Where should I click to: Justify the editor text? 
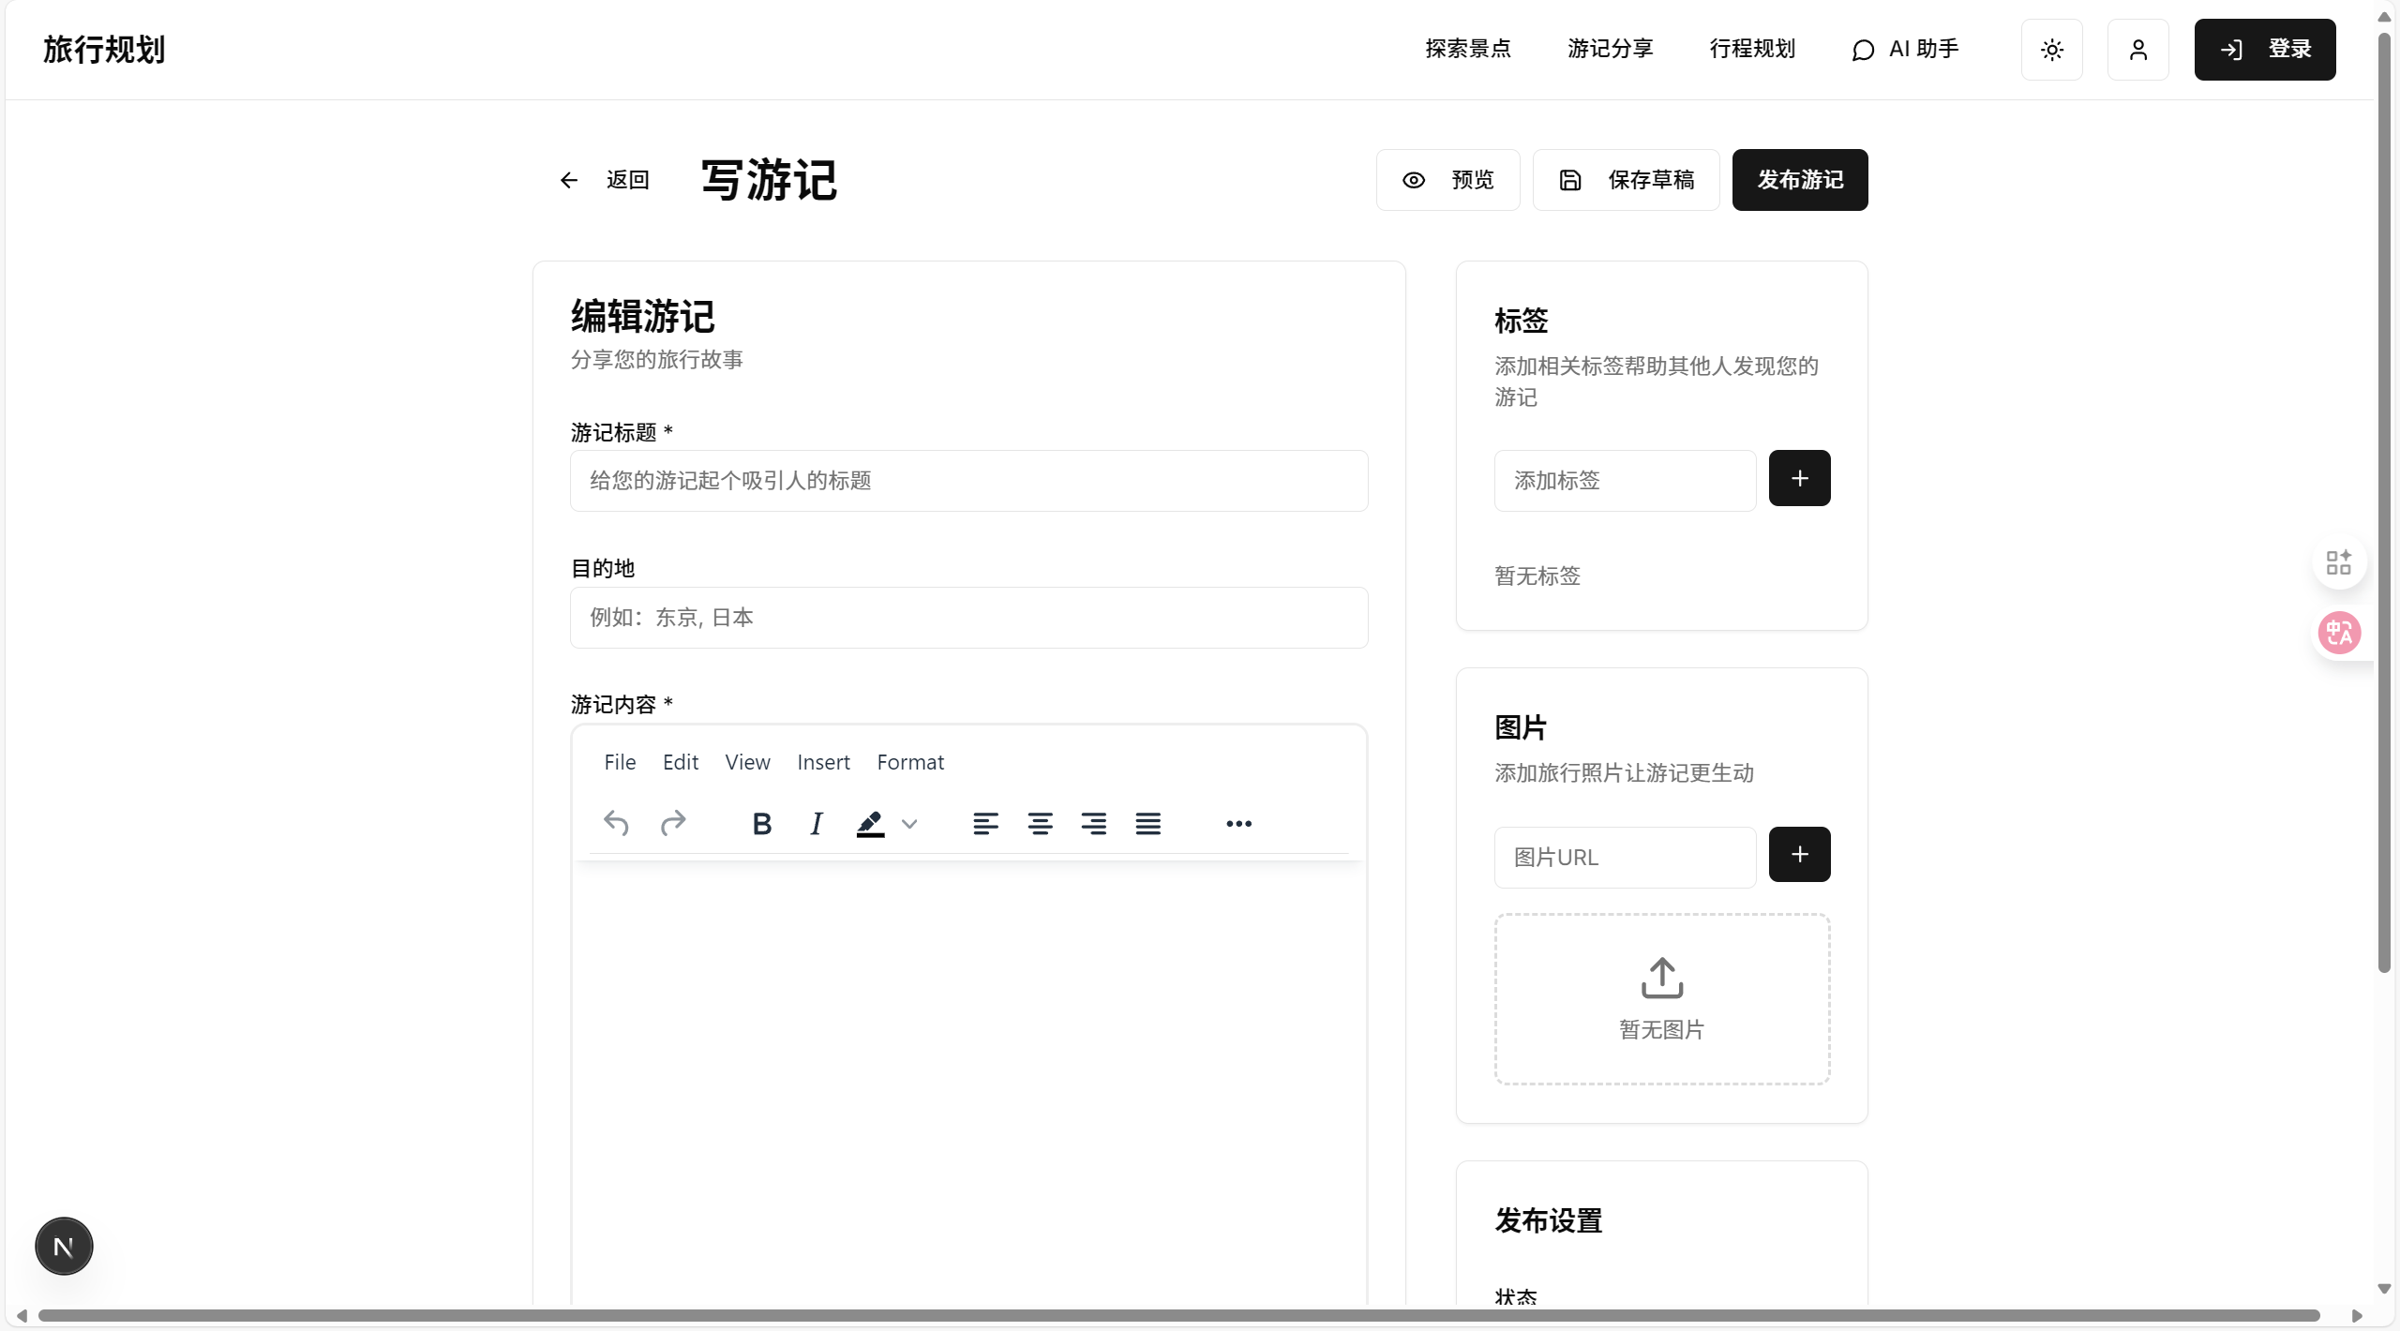tap(1147, 823)
